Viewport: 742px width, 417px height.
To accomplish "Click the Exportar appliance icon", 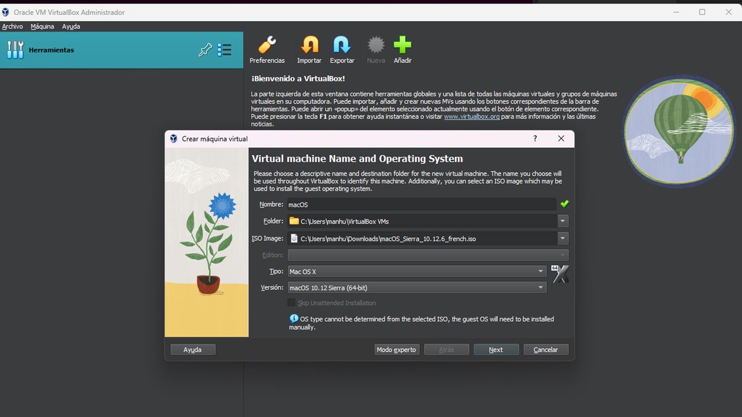I will click(342, 49).
